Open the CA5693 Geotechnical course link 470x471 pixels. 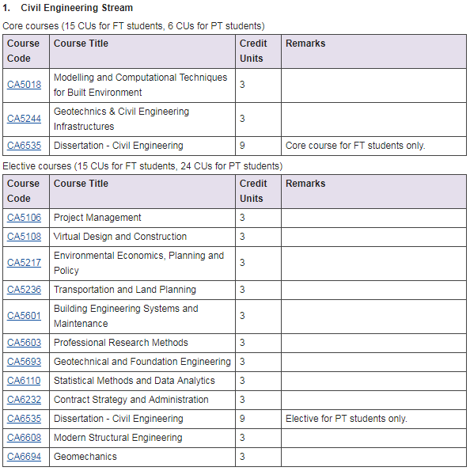[x=24, y=362]
